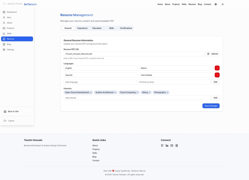Image resolution: width=249 pixels, height=180 pixels.
Task: Open Resume in the top navigation
Action: tap(192, 4)
